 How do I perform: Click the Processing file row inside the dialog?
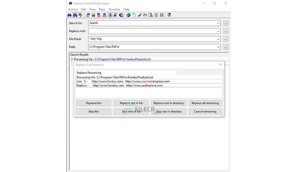[149, 77]
